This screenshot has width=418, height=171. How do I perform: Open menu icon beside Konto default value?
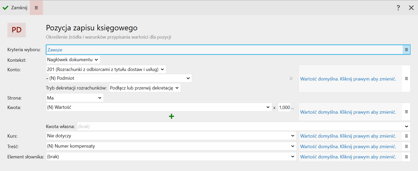[406, 79]
